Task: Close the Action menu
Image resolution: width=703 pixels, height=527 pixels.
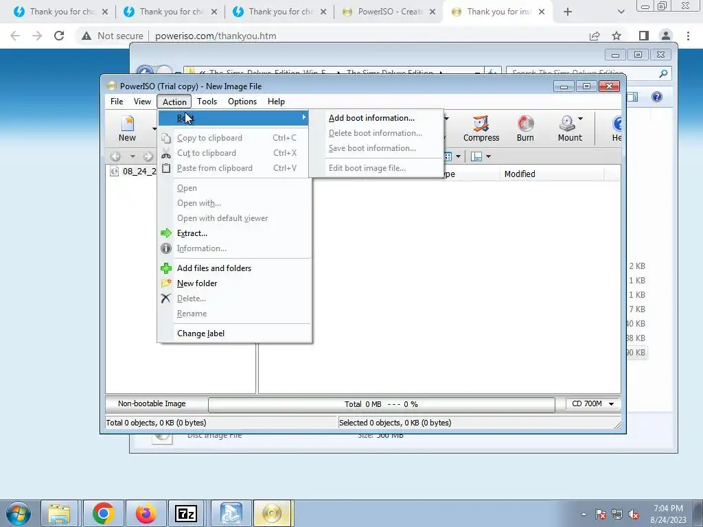Action: coord(174,102)
